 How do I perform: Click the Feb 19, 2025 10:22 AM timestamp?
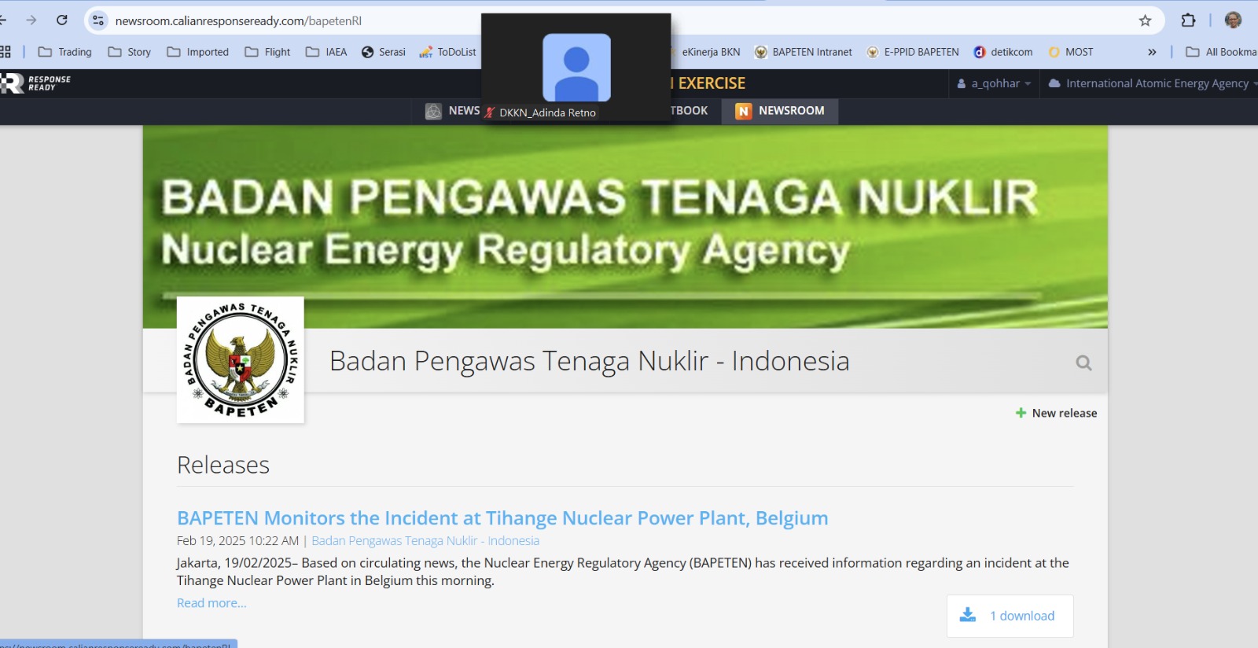(x=237, y=541)
